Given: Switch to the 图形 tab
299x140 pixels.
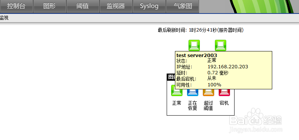Looking at the screenshot, I should coord(49,6).
